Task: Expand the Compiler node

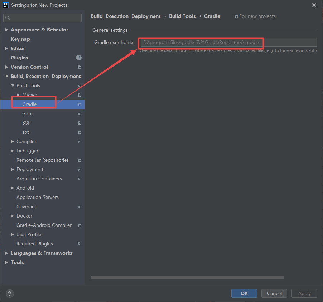Action: (13, 141)
